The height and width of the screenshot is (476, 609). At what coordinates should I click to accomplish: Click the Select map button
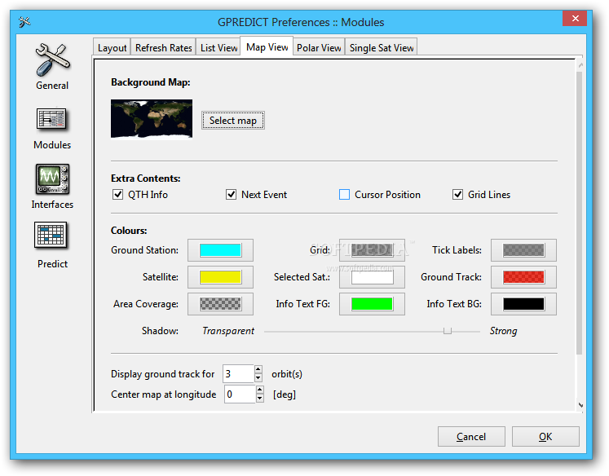(233, 121)
